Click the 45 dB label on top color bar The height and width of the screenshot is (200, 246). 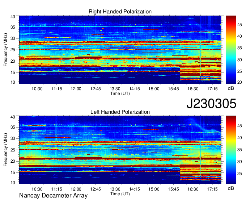coord(239,25)
